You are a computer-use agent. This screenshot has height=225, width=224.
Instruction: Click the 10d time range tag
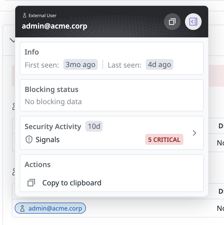click(94, 126)
